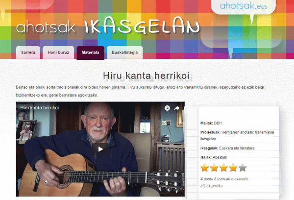The image size is (294, 200).
Task: Rate with the fifth gray star
Action: point(243,168)
